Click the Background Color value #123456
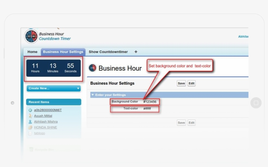The width and height of the screenshot is (268, 167). click(x=150, y=102)
